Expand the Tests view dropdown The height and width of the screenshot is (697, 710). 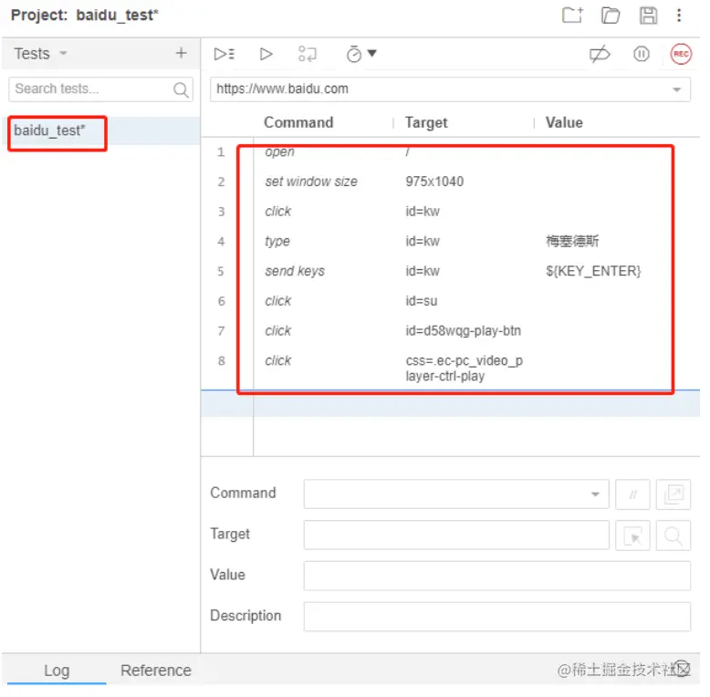[63, 54]
